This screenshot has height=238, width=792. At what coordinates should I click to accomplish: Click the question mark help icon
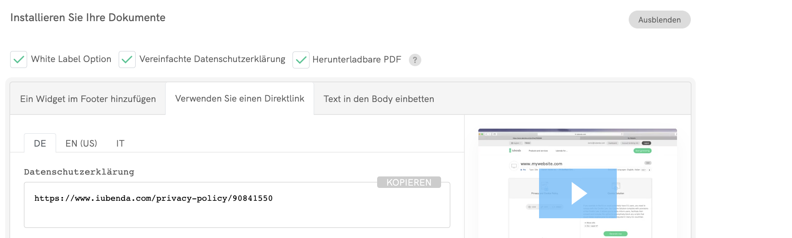pos(415,60)
